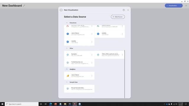
Task: Show hidden system tray icons
Action: (164, 104)
